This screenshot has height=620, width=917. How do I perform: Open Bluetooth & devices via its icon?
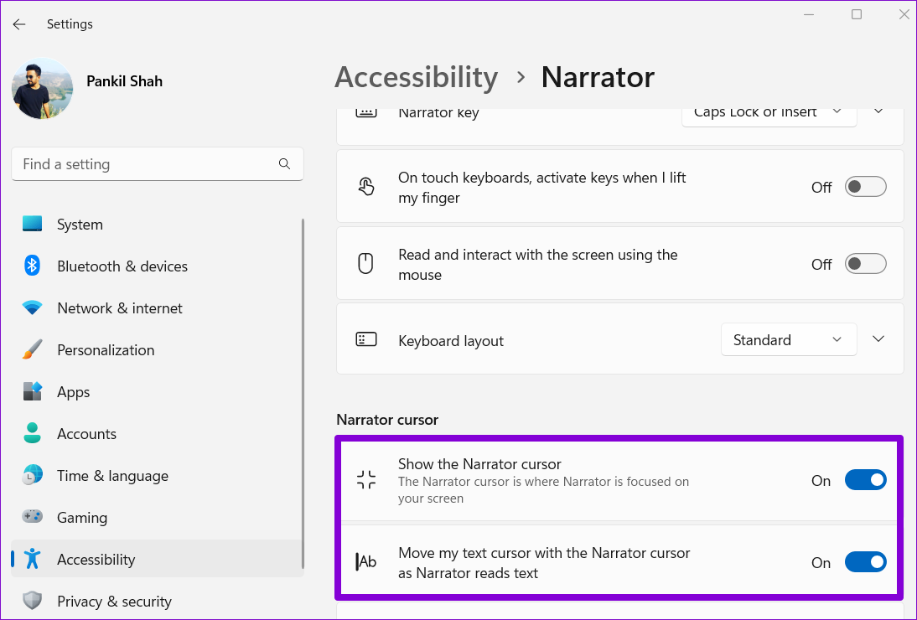[32, 266]
